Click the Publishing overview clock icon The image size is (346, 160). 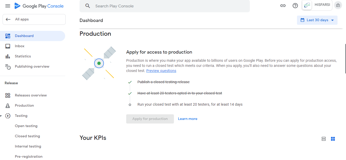click(8, 67)
